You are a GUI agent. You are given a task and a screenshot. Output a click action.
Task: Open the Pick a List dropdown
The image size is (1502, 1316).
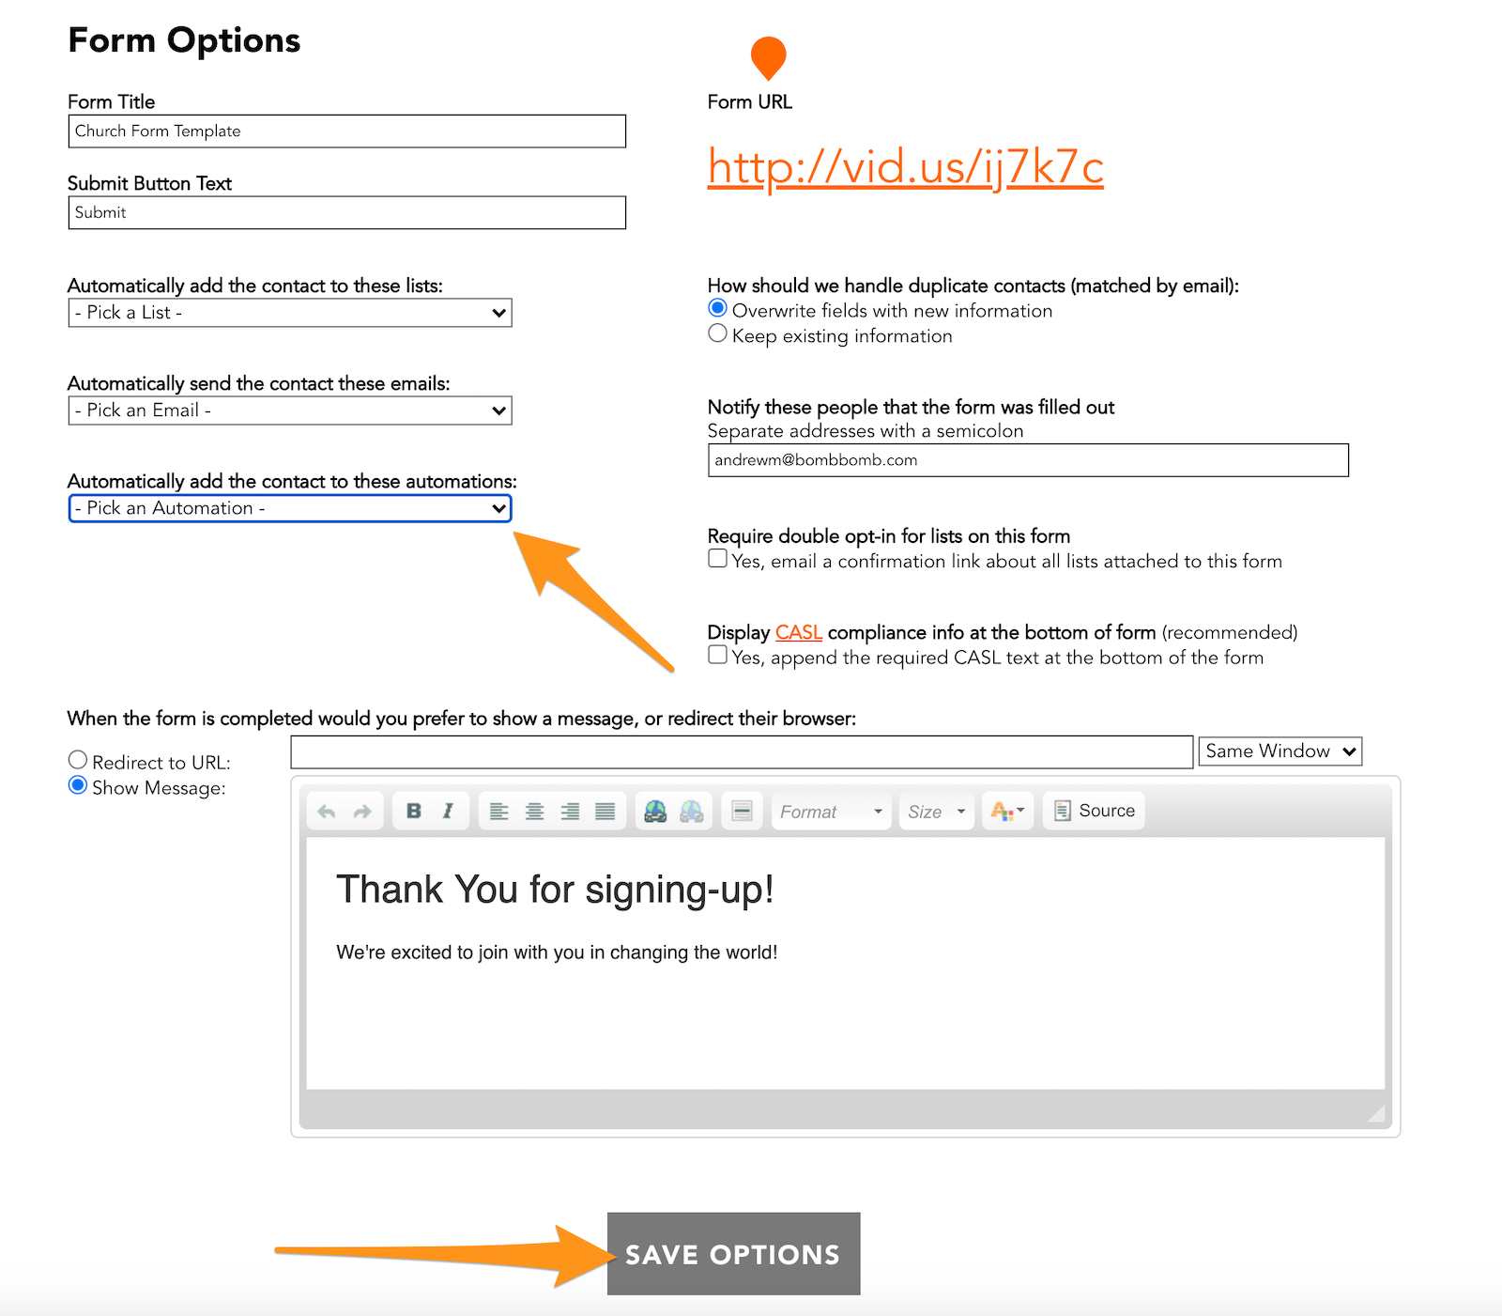[290, 313]
